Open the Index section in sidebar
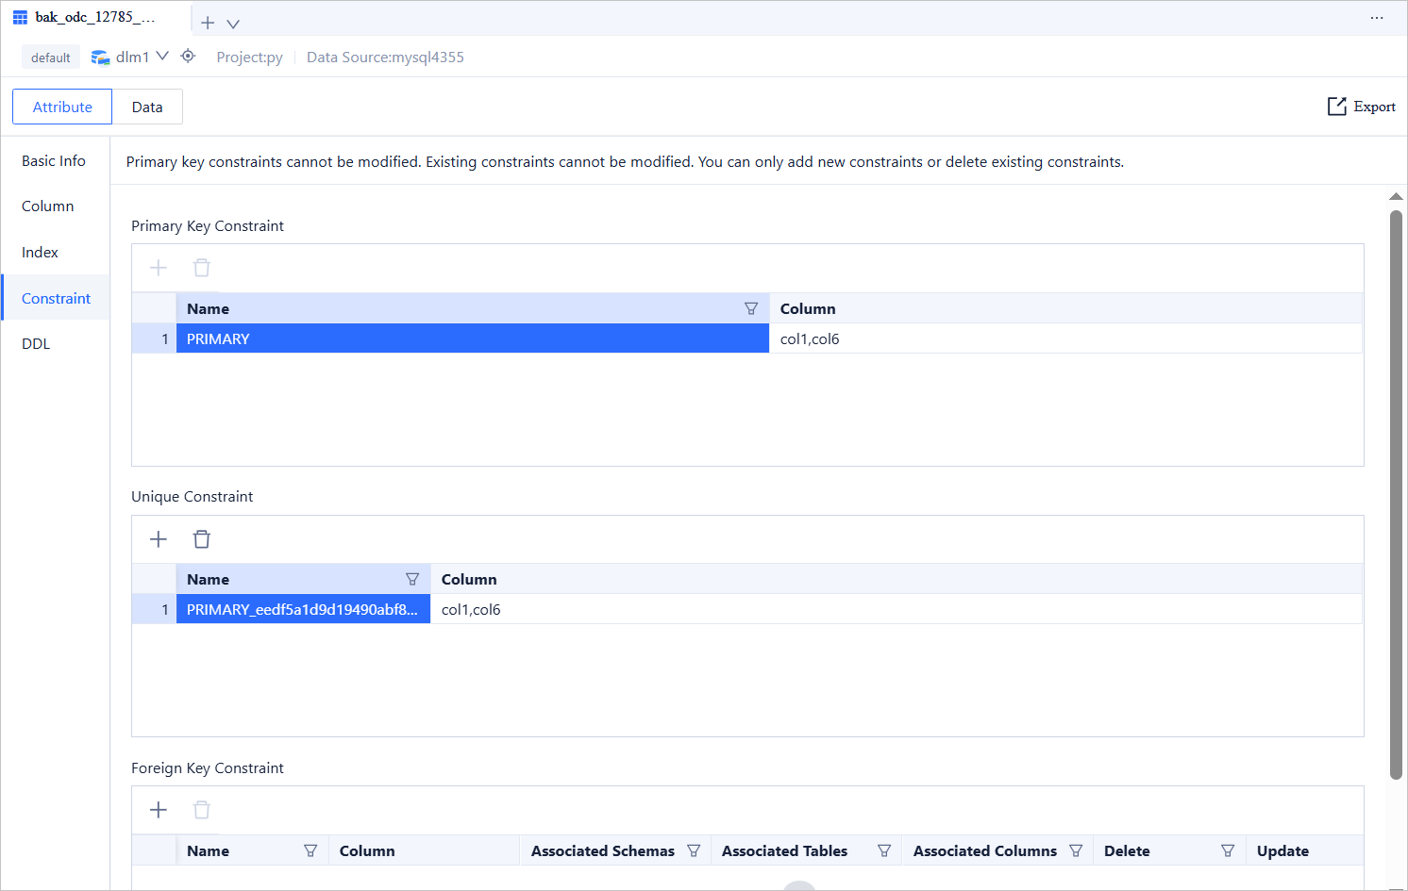Screen dimensions: 1408x891 pos(40,253)
